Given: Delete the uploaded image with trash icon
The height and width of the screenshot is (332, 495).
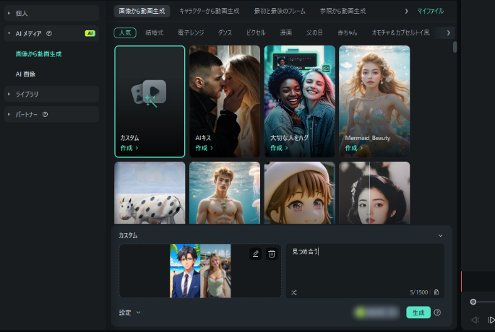Looking at the screenshot, I should tap(272, 253).
